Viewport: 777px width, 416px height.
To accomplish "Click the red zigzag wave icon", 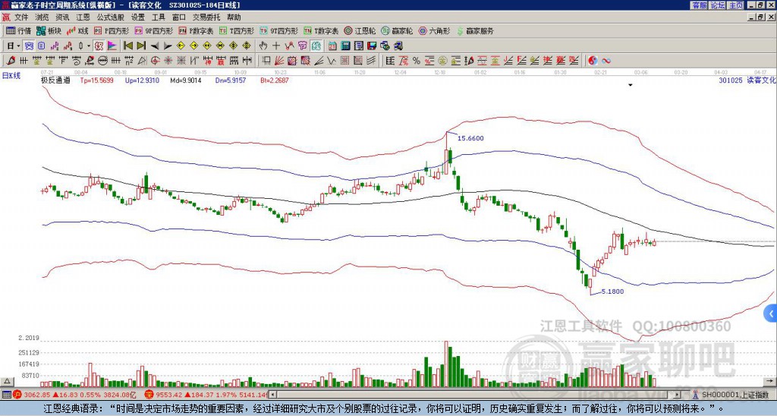I will (289, 46).
